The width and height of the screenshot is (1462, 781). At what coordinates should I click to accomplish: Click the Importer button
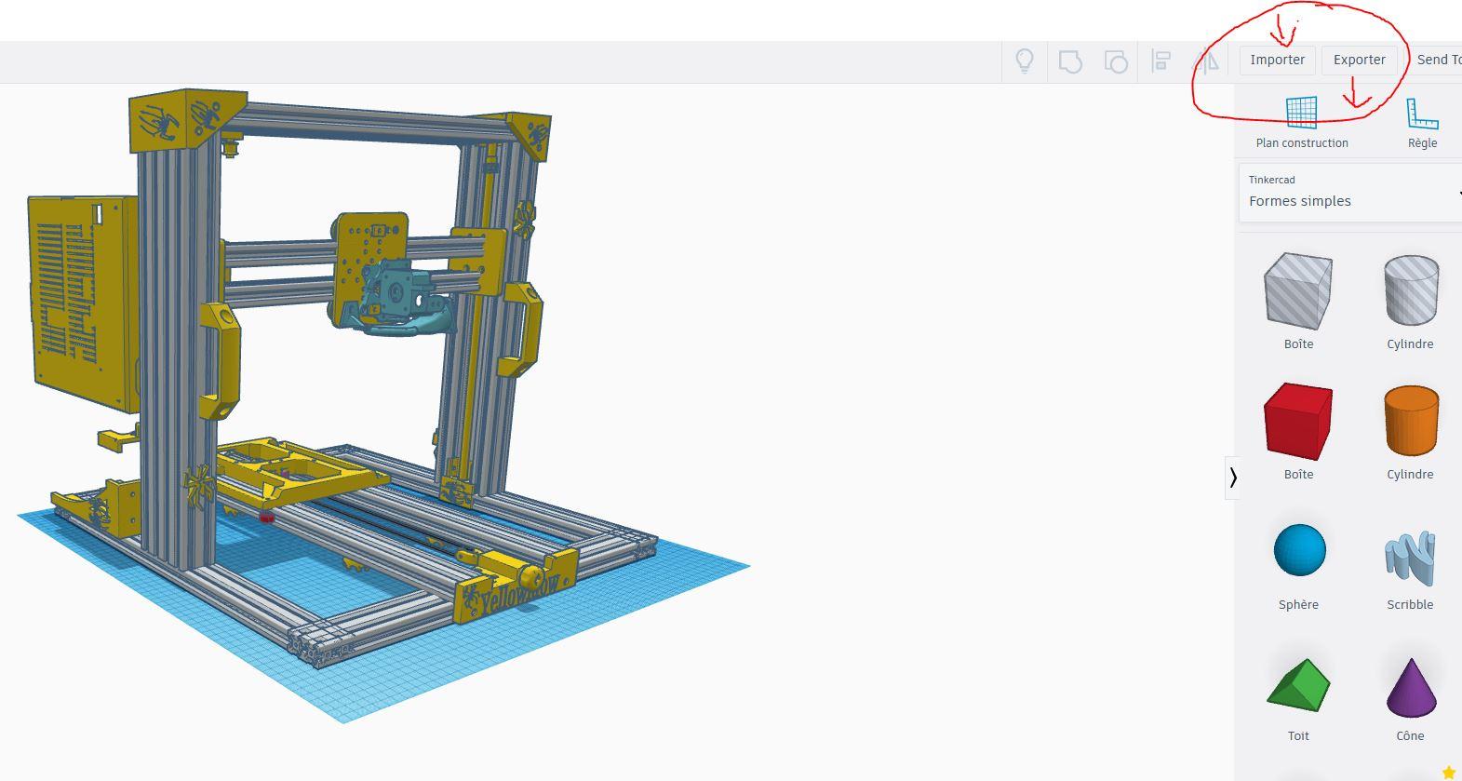coord(1277,60)
